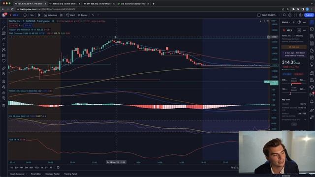Open the notifications bell icon in right sidebar

tap(312, 102)
